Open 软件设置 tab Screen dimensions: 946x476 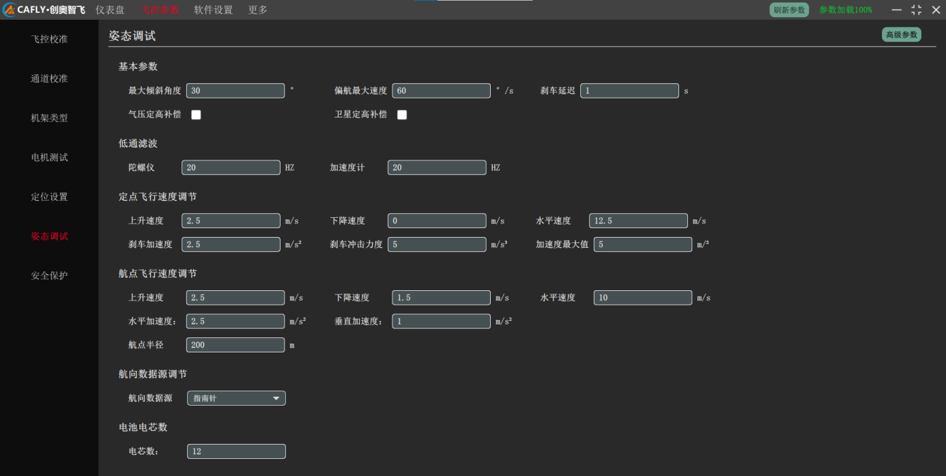[x=213, y=10]
